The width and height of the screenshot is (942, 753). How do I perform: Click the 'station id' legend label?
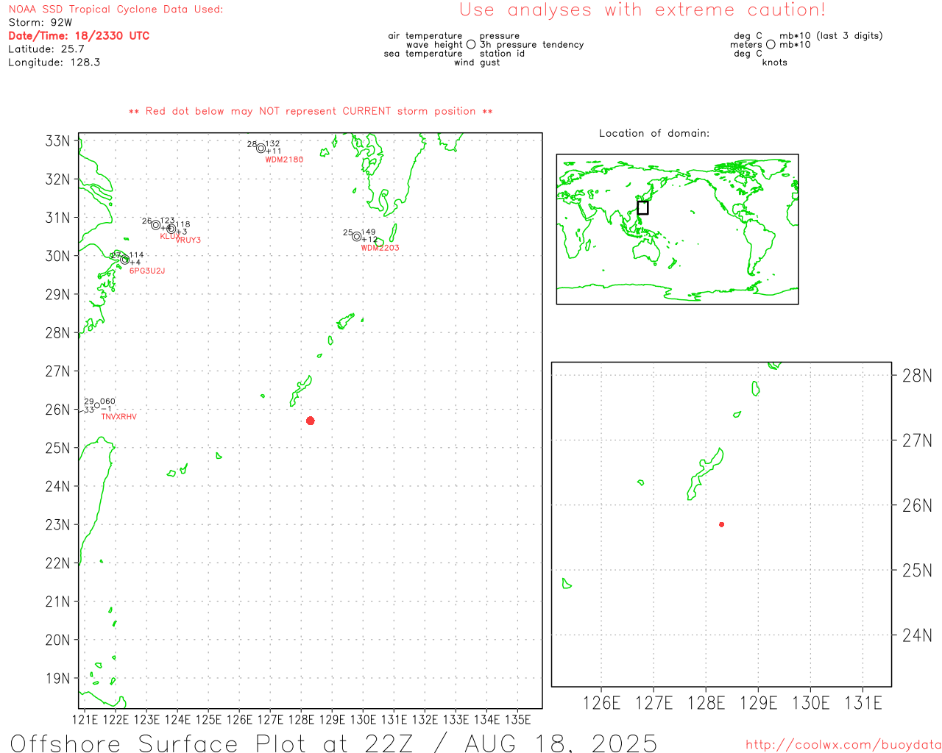click(502, 53)
